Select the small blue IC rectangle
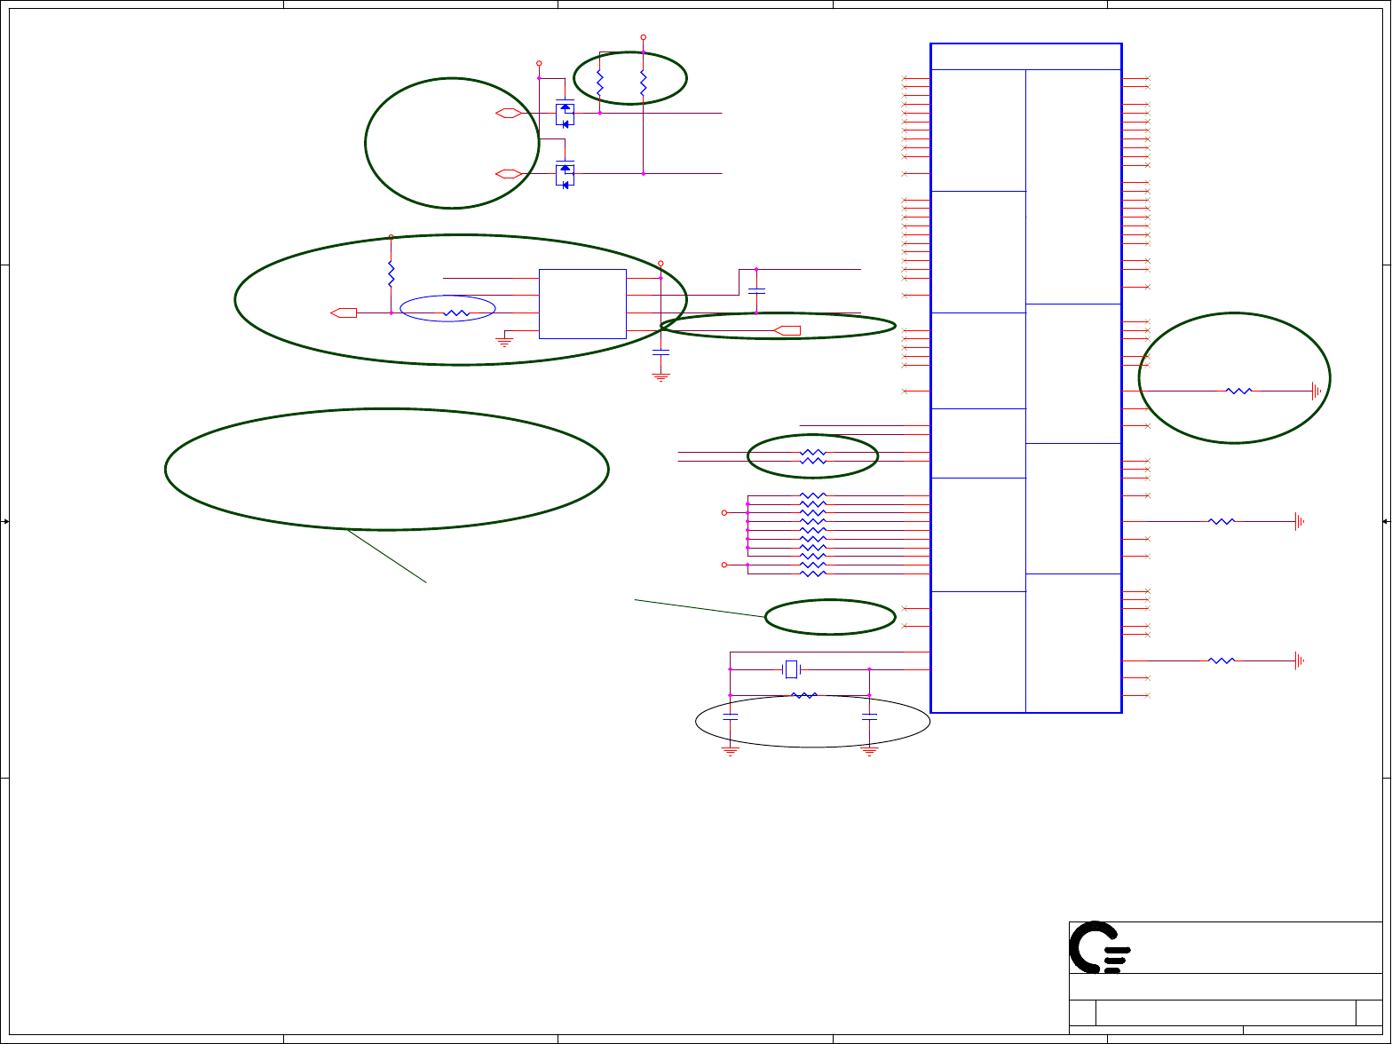 [x=582, y=304]
